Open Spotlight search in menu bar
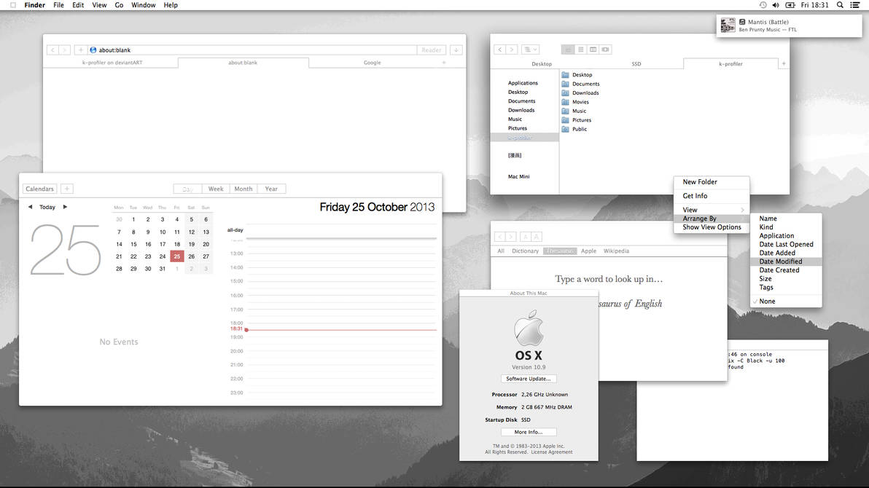 [840, 5]
